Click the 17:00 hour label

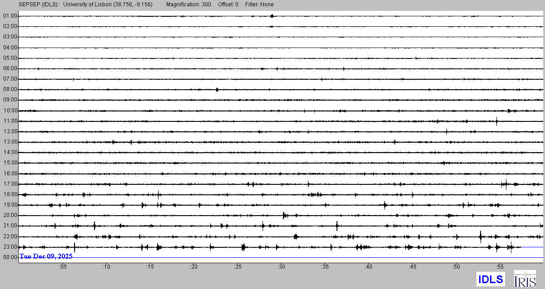point(10,184)
